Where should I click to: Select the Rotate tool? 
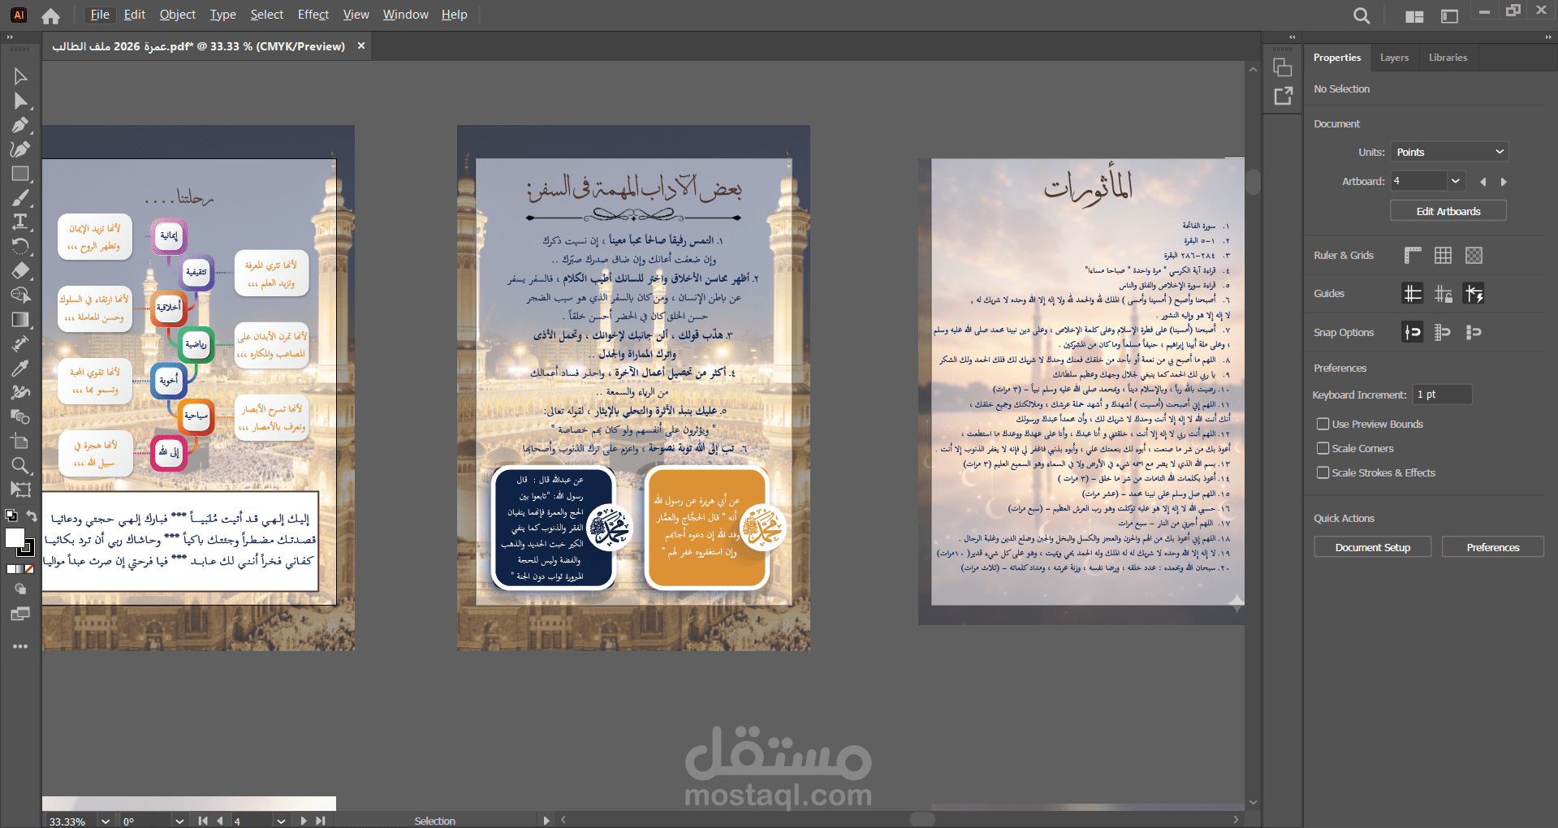tap(20, 246)
